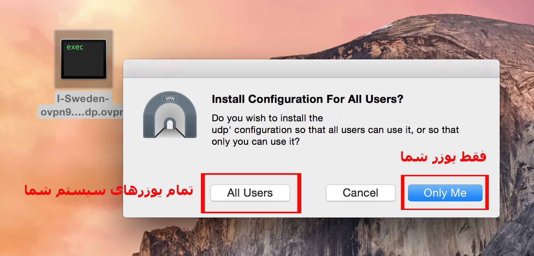Click the "udp' configuration" message line
Screen dimensions: 534x256
coord(335,130)
